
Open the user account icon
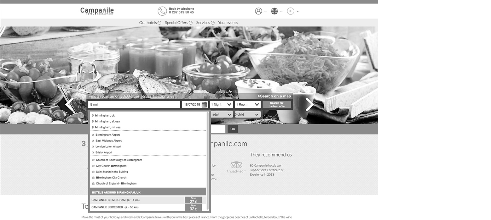(x=258, y=11)
